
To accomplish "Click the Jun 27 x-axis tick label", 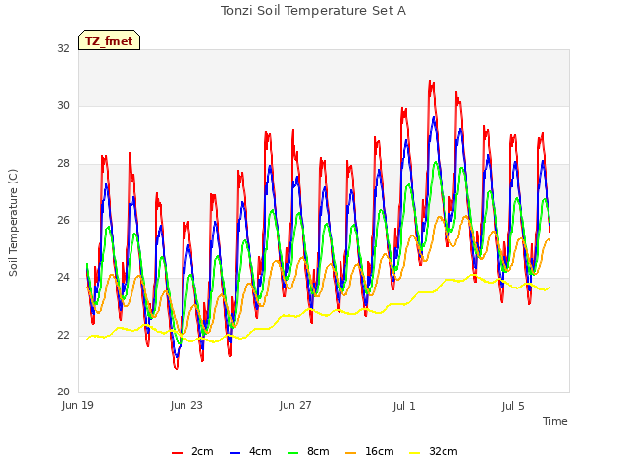I will click(295, 405).
